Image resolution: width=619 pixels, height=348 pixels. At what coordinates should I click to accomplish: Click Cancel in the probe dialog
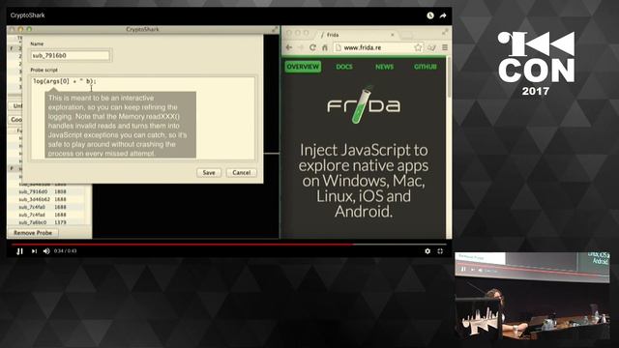(x=241, y=172)
